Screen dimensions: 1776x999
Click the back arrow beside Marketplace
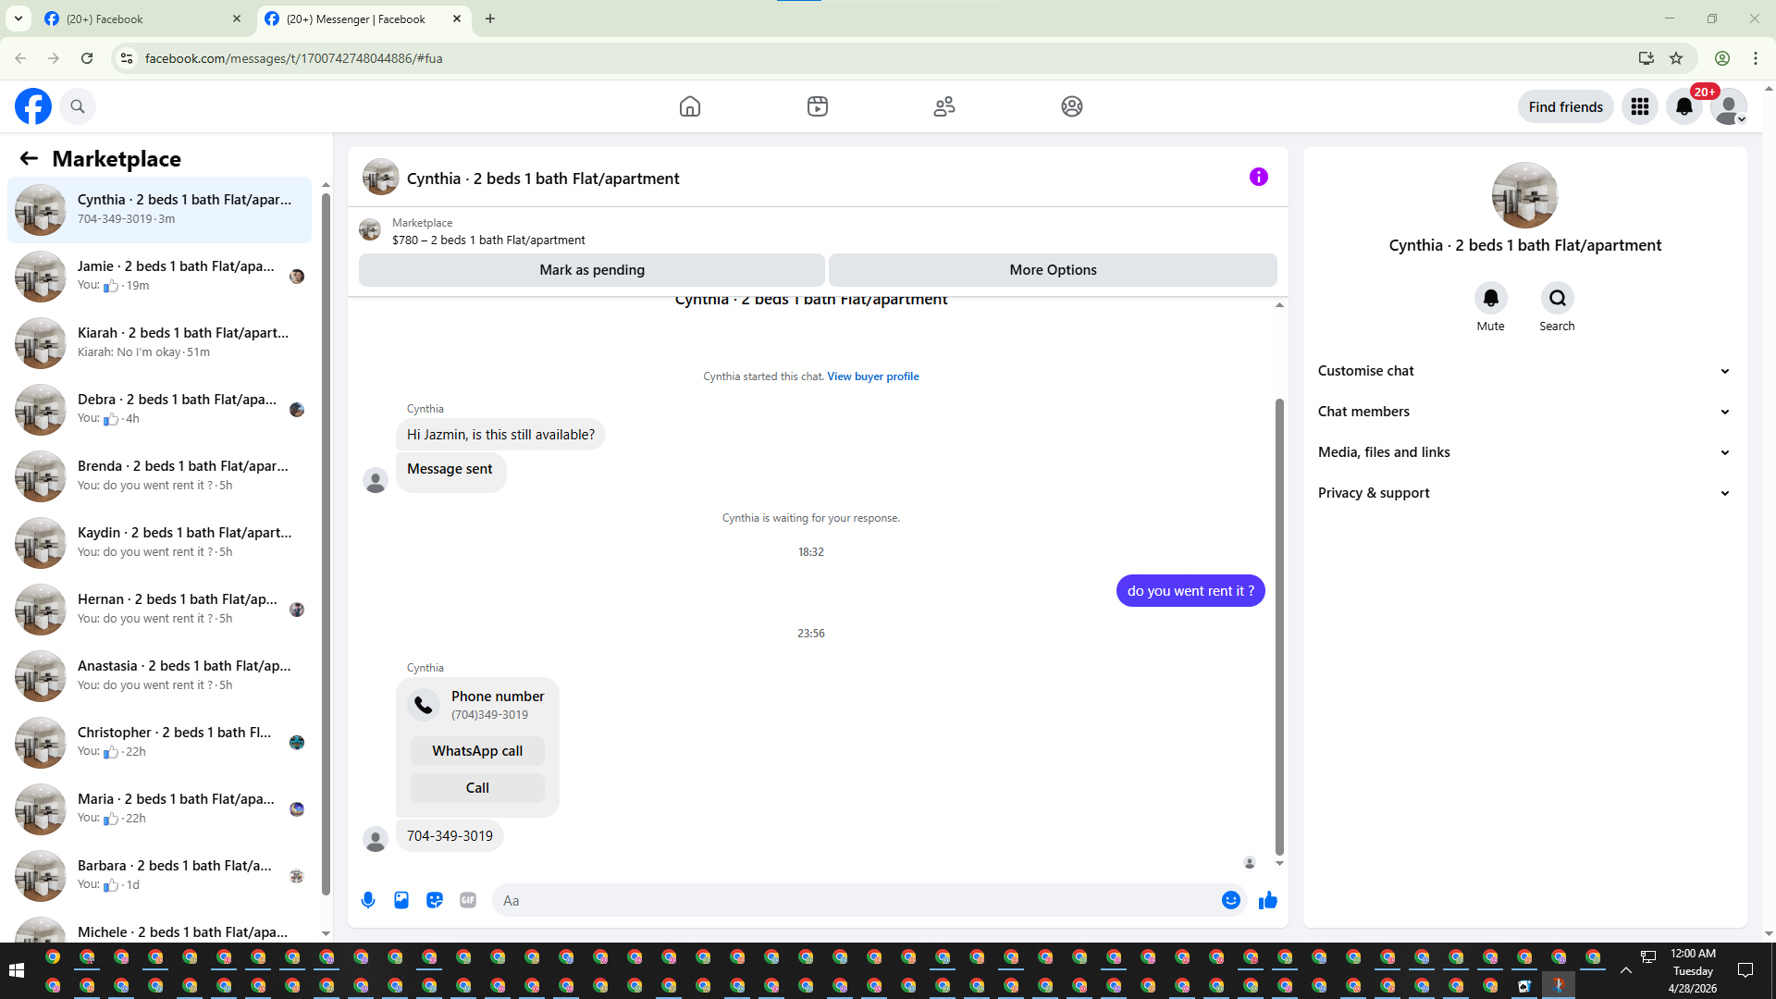click(x=29, y=158)
